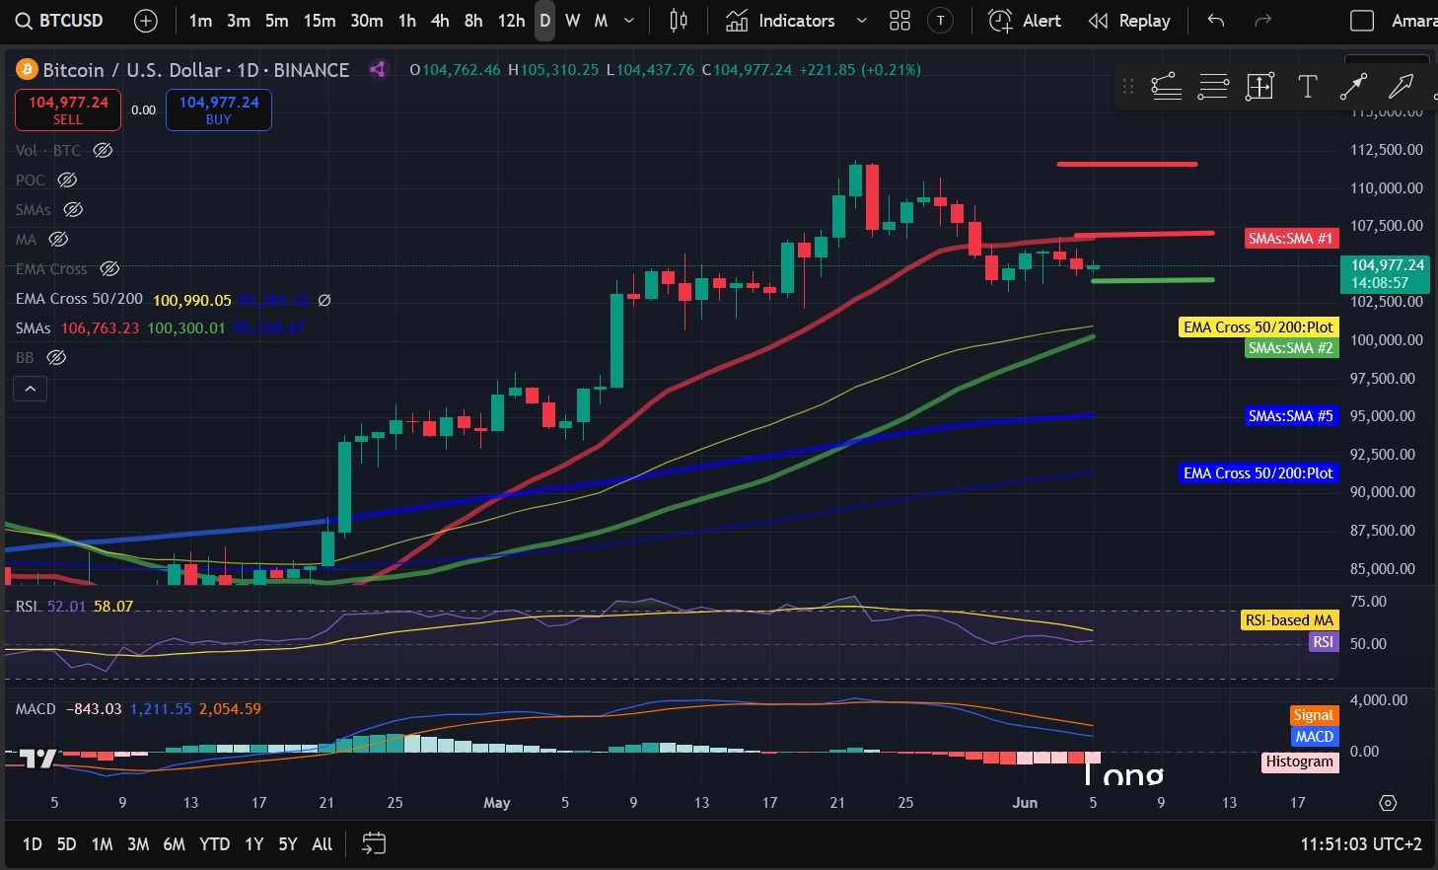The height and width of the screenshot is (870, 1438).
Task: Add symbol with the plus circle icon
Action: point(145,21)
